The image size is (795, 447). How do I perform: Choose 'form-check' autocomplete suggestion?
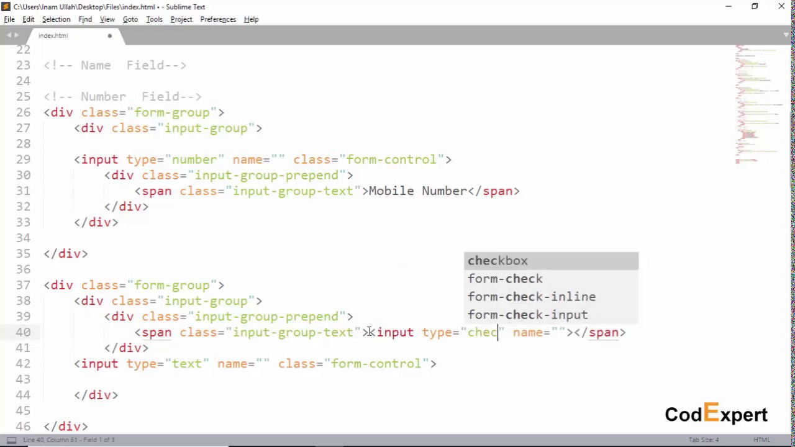pos(552,279)
